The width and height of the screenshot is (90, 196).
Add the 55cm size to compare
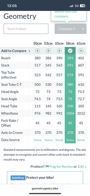coord(59,51)
